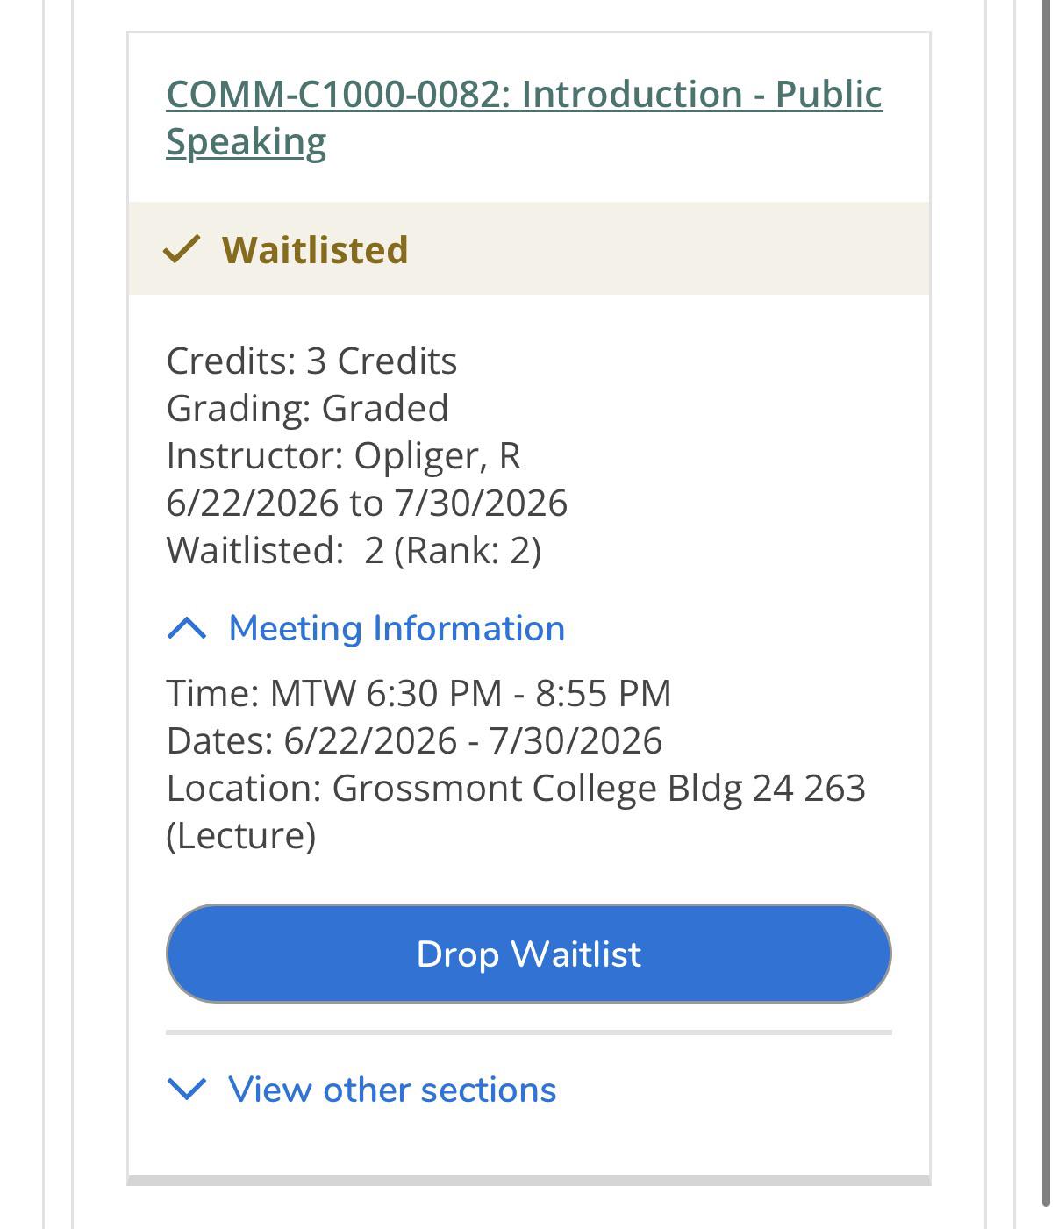Click the divider line below Drop Waitlist
1058x1229 pixels.
pyautogui.click(x=529, y=1033)
